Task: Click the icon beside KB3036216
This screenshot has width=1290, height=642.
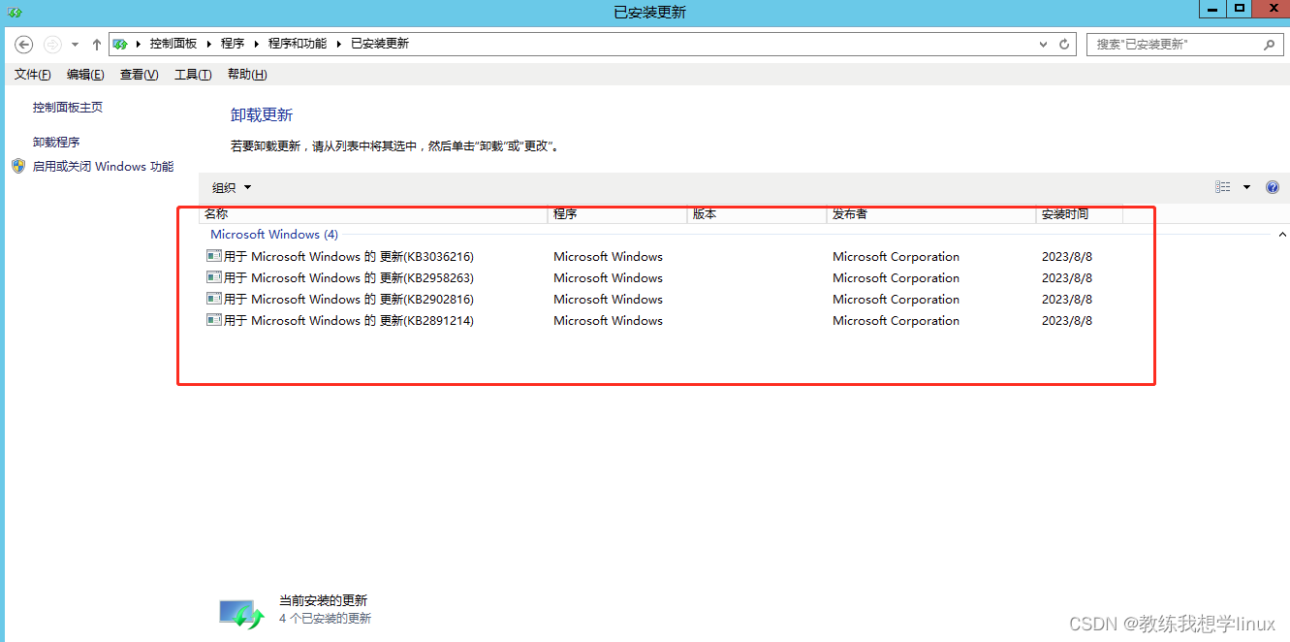Action: [214, 256]
